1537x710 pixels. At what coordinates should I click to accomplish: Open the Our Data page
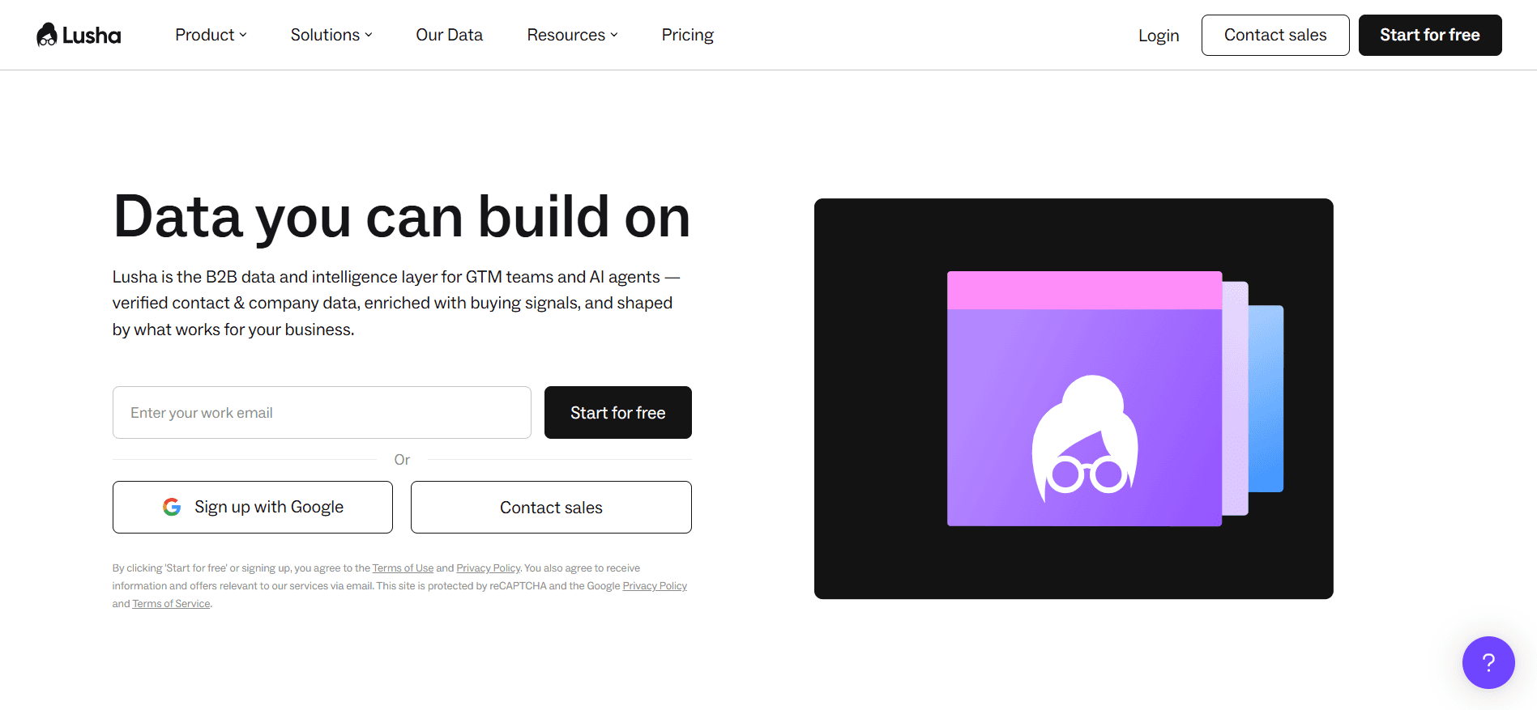450,35
